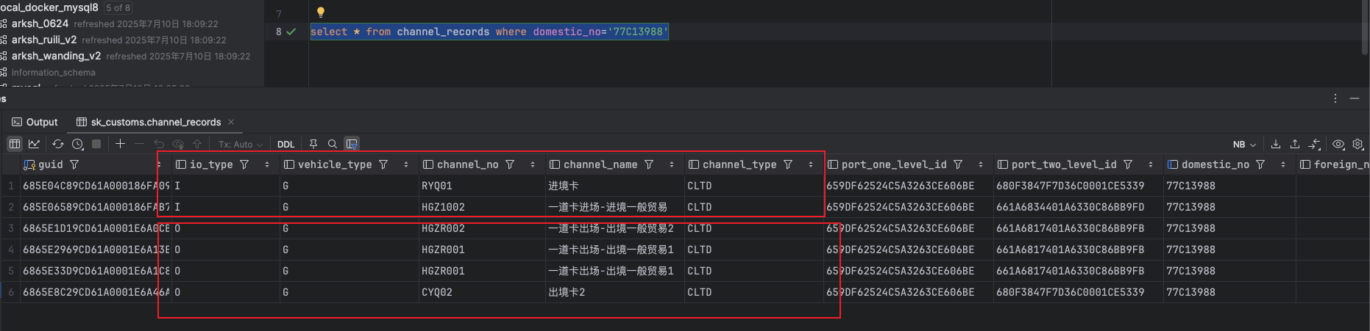
Task: Switch to the Output tab
Action: coord(35,122)
